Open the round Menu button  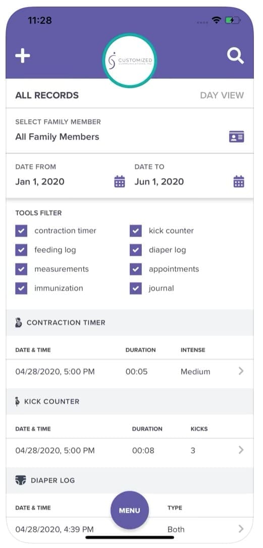coord(130,511)
